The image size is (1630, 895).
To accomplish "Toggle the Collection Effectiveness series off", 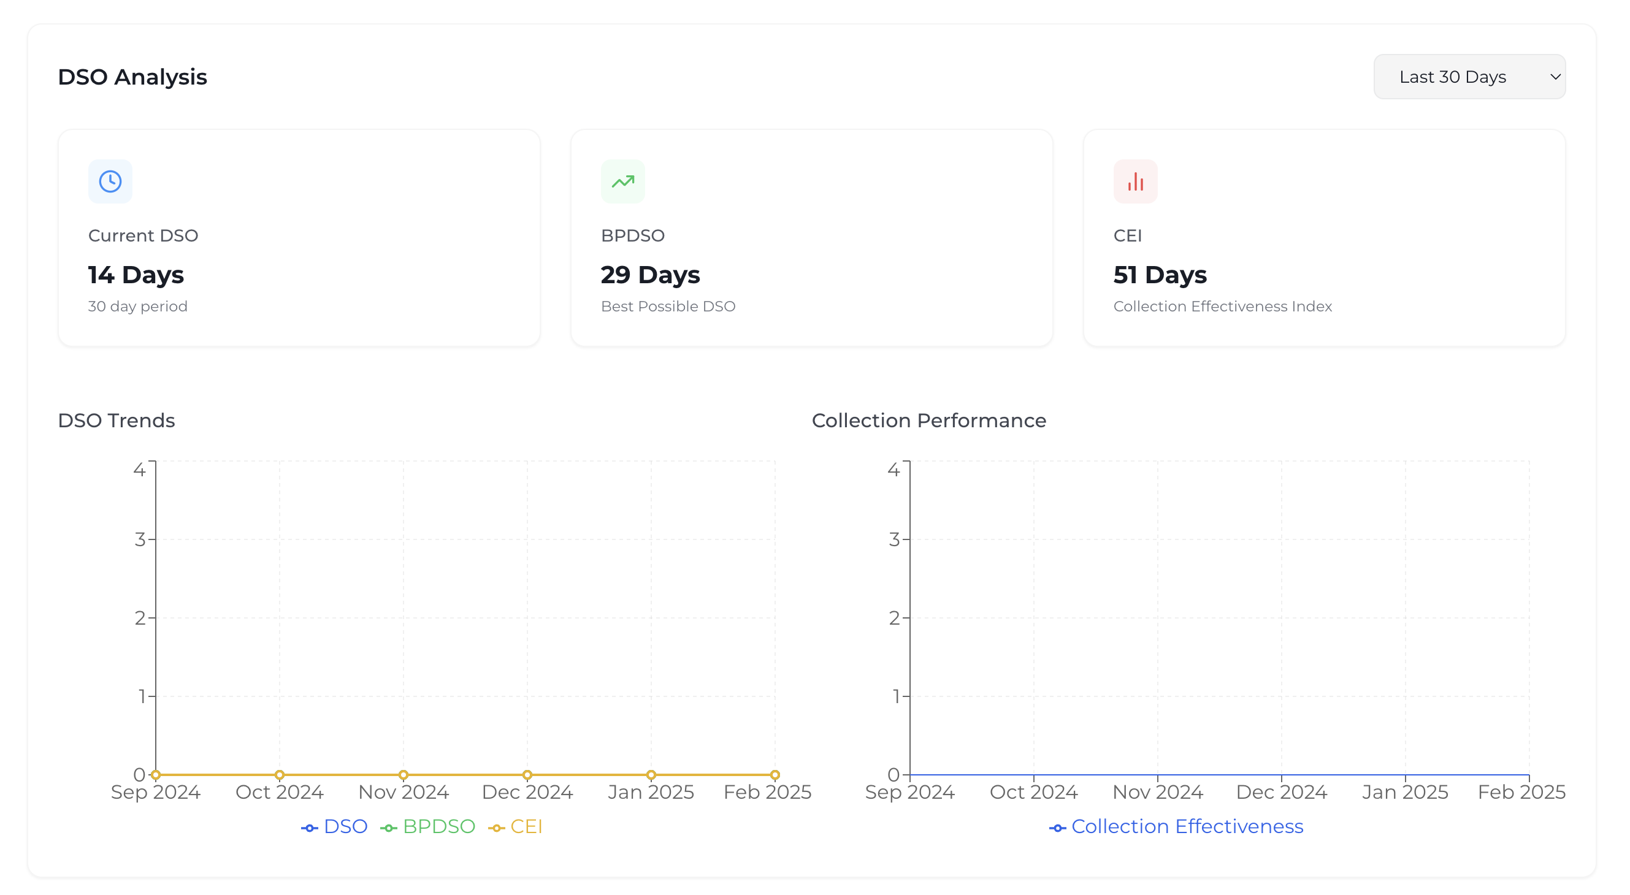I will pos(1187,827).
